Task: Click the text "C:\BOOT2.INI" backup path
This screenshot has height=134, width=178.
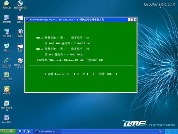Action: [82, 43]
